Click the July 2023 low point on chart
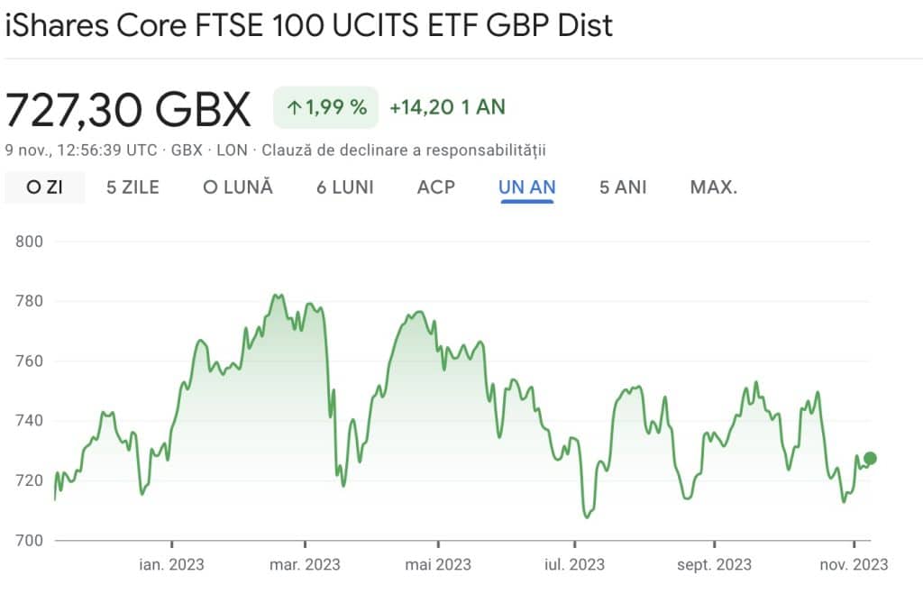 [589, 516]
